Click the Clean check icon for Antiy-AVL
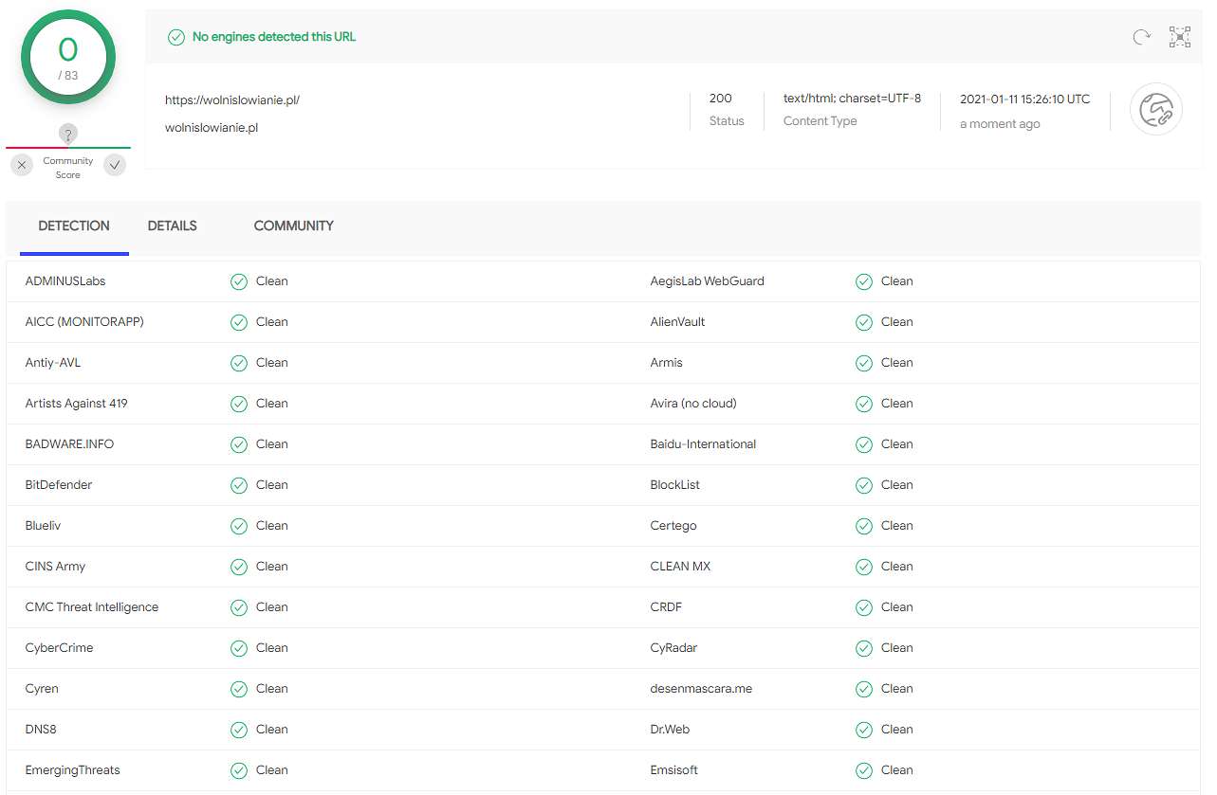The width and height of the screenshot is (1217, 795). [x=239, y=363]
